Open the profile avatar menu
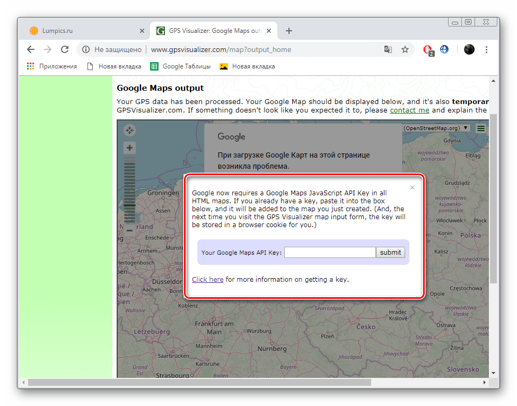517x406 pixels. click(x=469, y=49)
